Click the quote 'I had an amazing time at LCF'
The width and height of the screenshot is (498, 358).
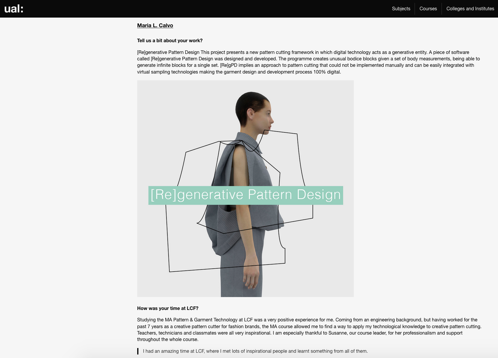click(x=255, y=351)
